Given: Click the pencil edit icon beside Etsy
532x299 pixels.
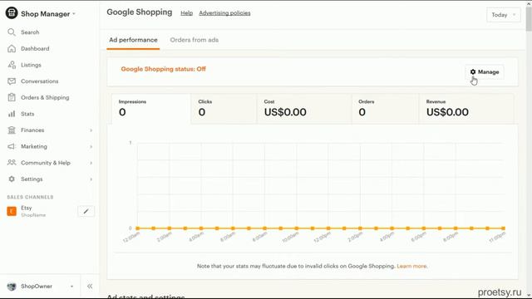Looking at the screenshot, I should pyautogui.click(x=86, y=211).
